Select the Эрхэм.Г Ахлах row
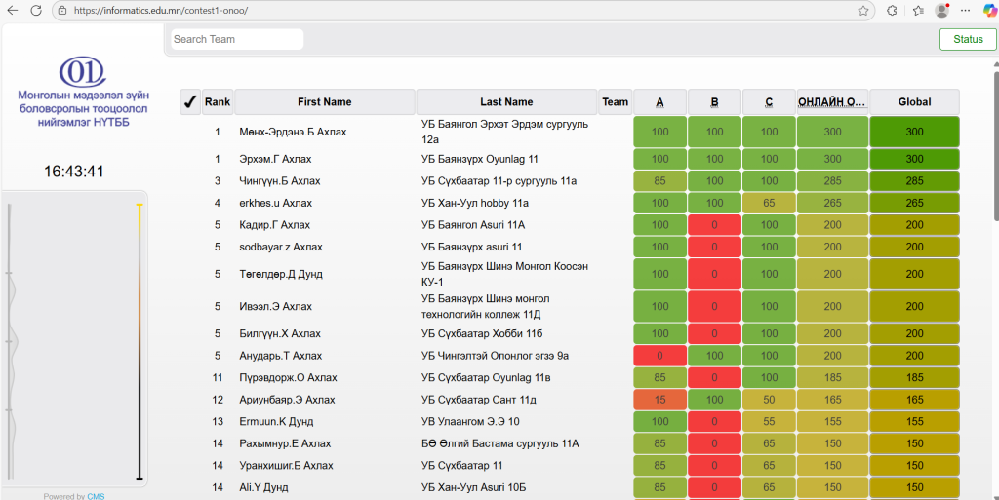 point(293,159)
